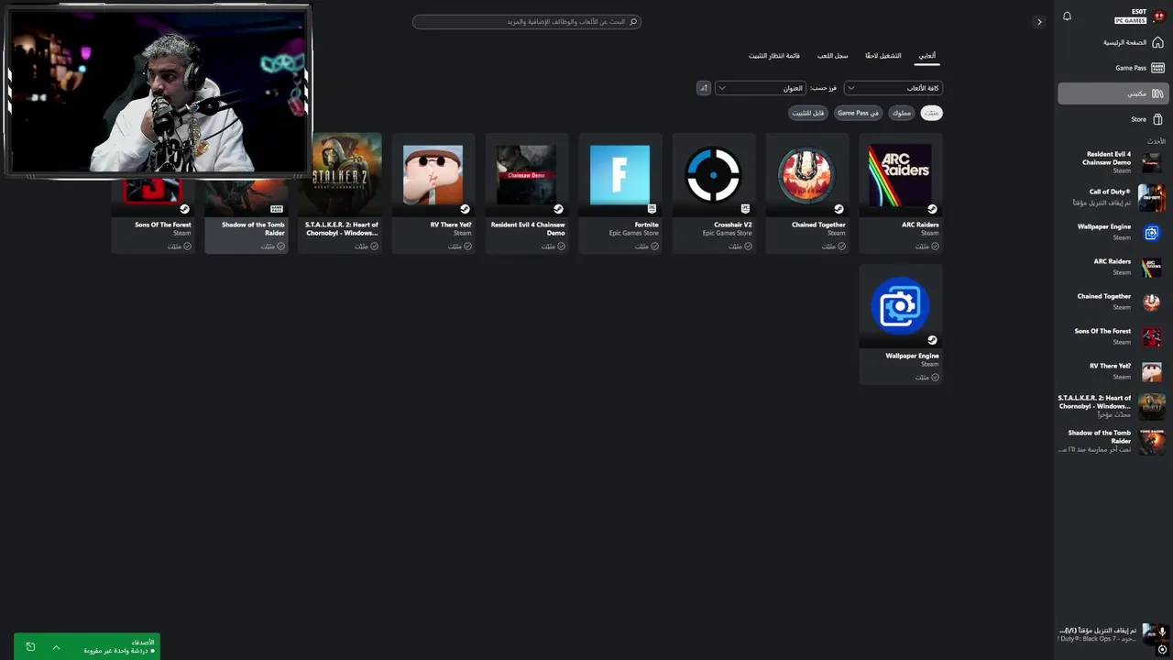Click the settings icon below the microphone

point(1162,650)
